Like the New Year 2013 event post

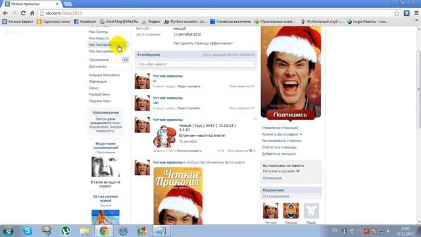click(241, 151)
